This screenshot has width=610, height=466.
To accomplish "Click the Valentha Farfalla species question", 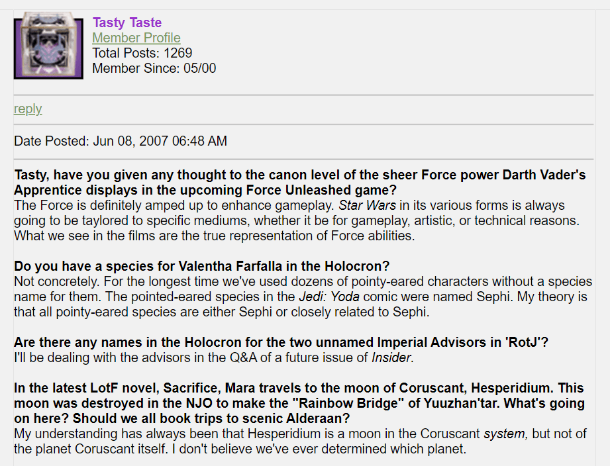I will coord(202,266).
